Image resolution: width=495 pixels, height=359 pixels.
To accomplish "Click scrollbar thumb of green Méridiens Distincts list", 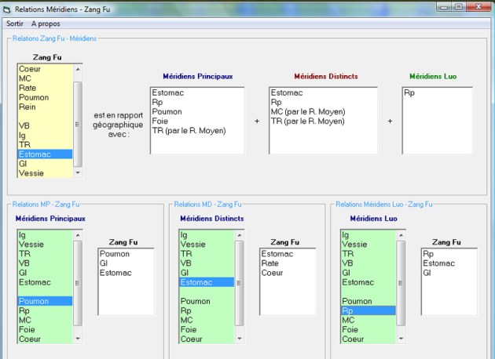I will tap(239, 281).
